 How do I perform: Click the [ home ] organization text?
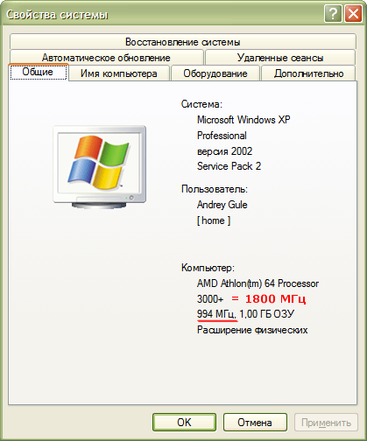click(x=214, y=220)
